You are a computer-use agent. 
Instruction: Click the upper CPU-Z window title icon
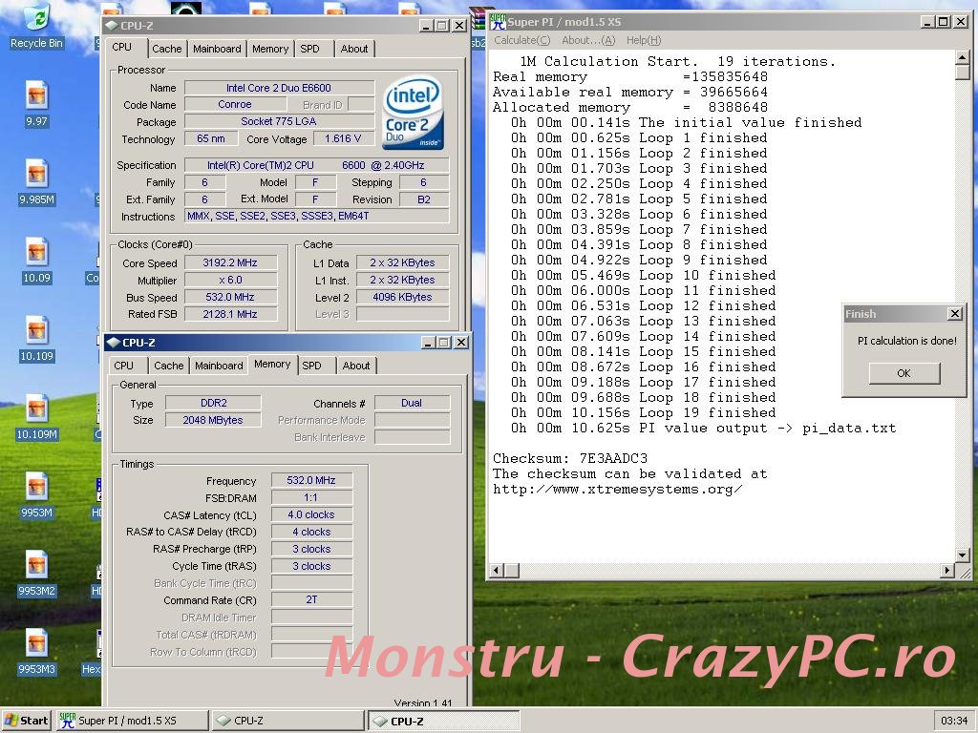(112, 26)
